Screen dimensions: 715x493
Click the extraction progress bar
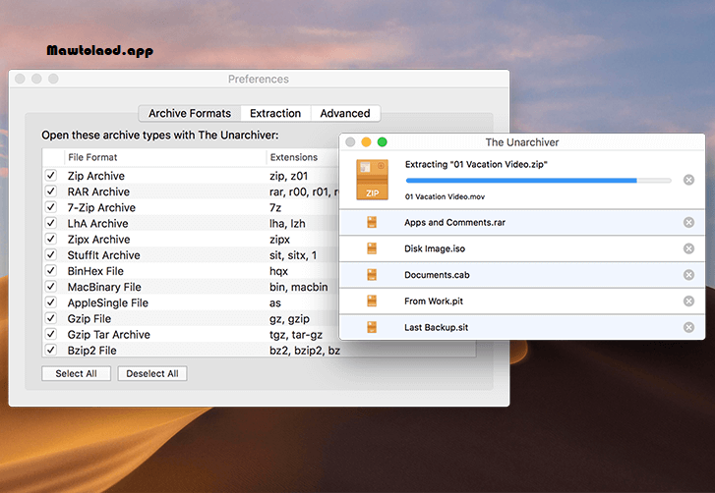click(x=539, y=181)
